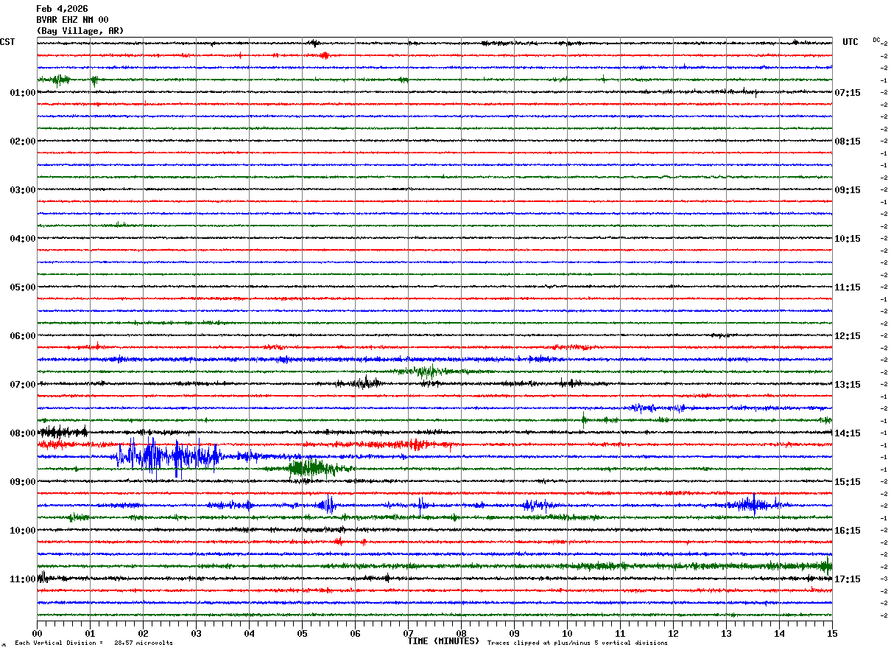Click the blue burst near minute 13.5
Viewport: 891px width, 653px height.
click(751, 505)
